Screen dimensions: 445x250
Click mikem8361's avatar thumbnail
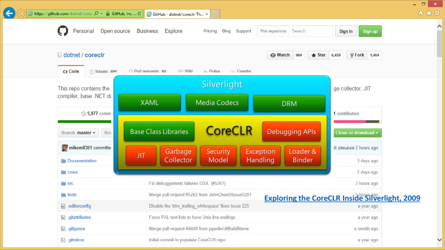point(64,148)
